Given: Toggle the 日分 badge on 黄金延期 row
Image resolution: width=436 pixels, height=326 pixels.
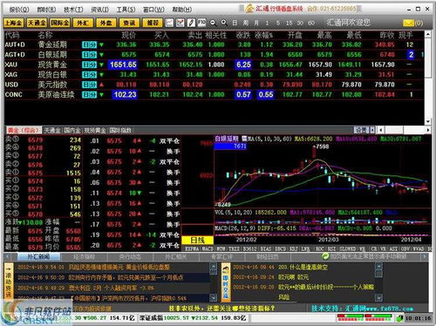Looking at the screenshot, I should tap(89, 44).
